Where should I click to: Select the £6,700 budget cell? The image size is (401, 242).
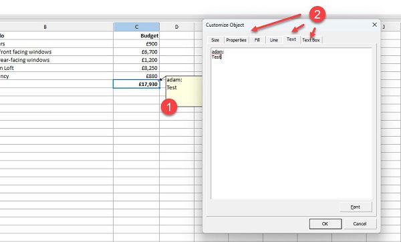pos(136,52)
